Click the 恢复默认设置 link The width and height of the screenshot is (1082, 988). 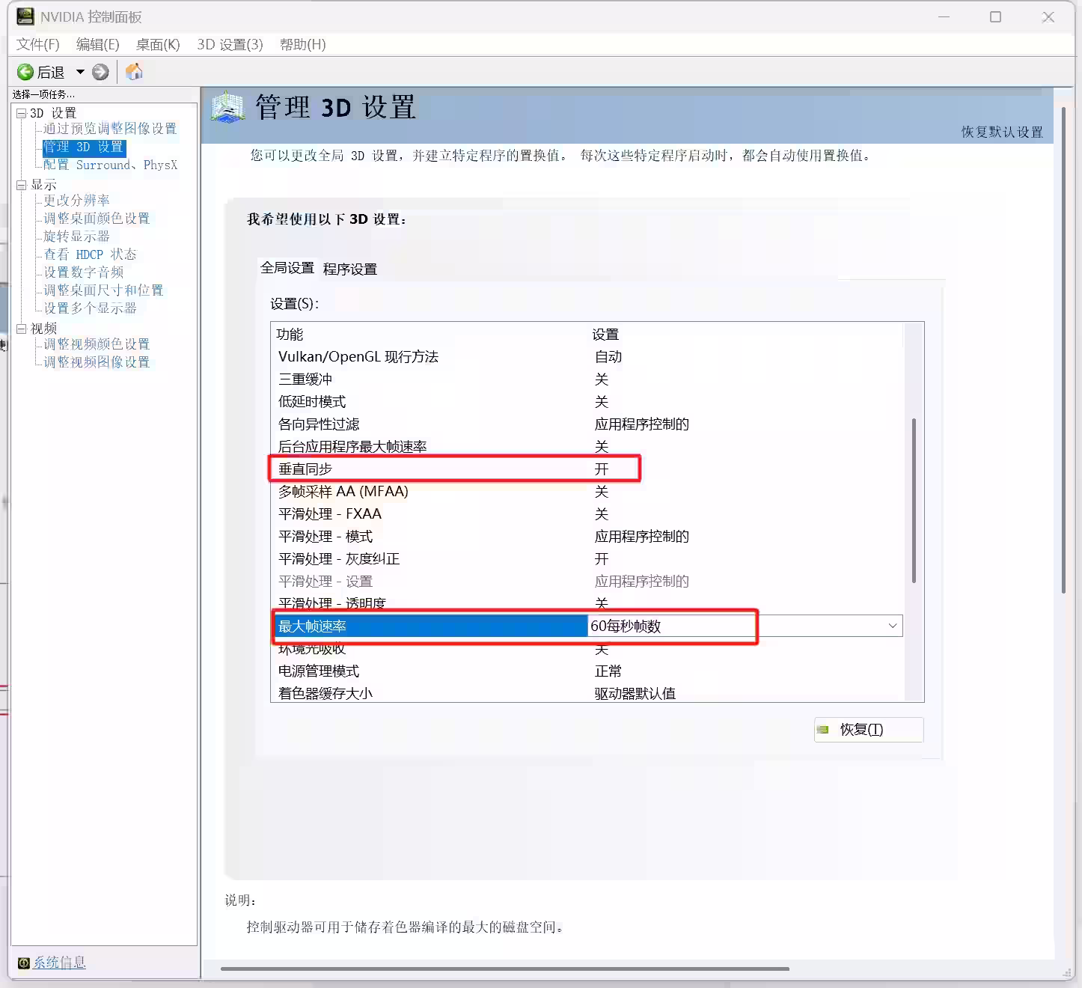(1002, 132)
